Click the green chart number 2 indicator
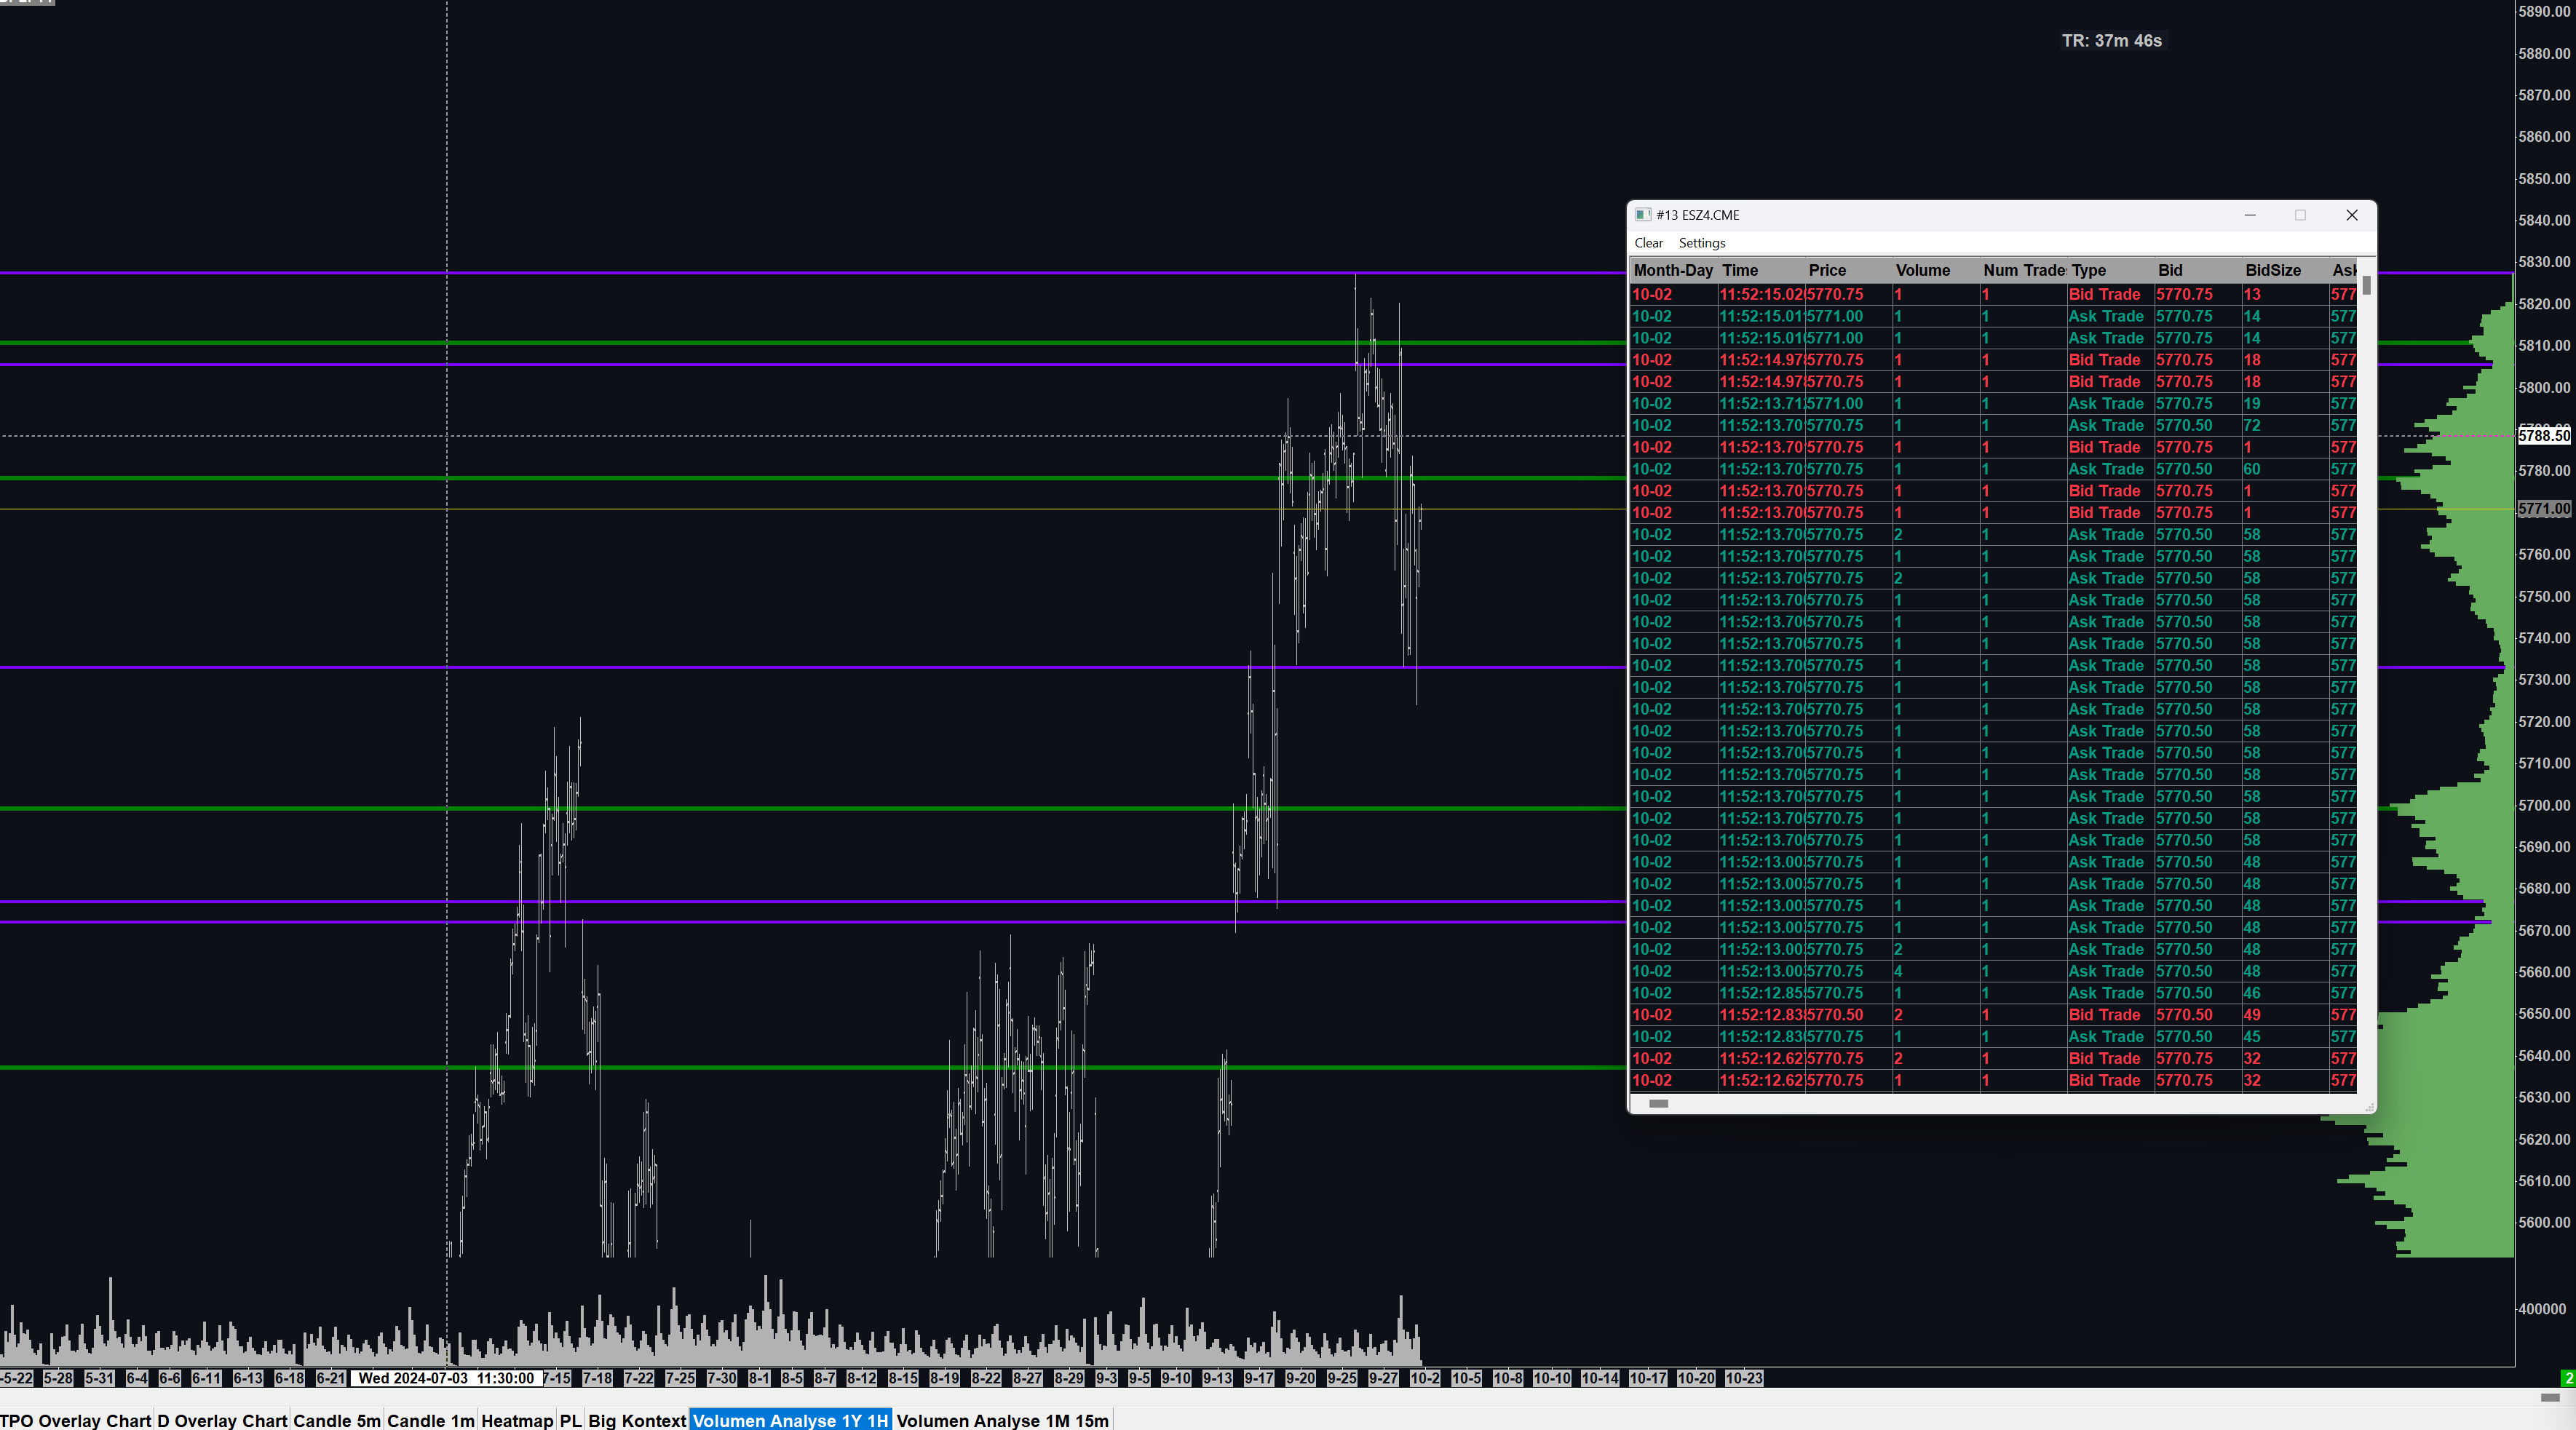Image resolution: width=2576 pixels, height=1430 pixels. coord(2567,1378)
